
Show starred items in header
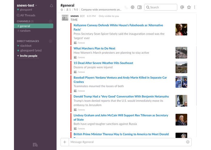click(x=189, y=7)
